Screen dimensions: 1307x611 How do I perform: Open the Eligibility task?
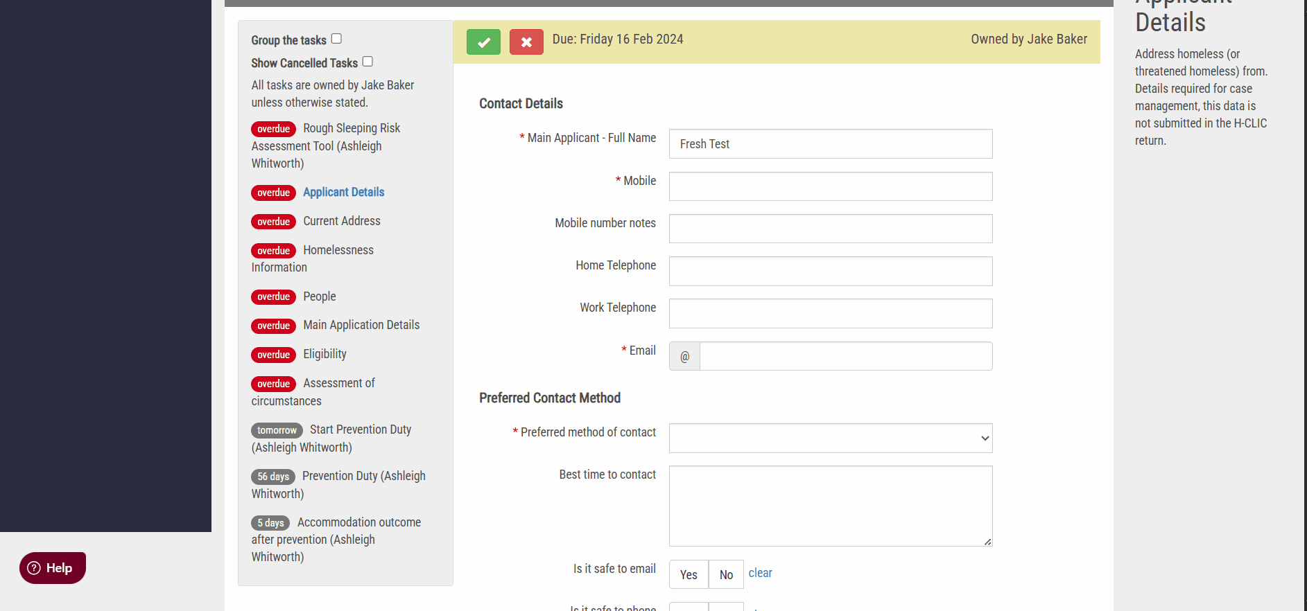click(x=324, y=354)
